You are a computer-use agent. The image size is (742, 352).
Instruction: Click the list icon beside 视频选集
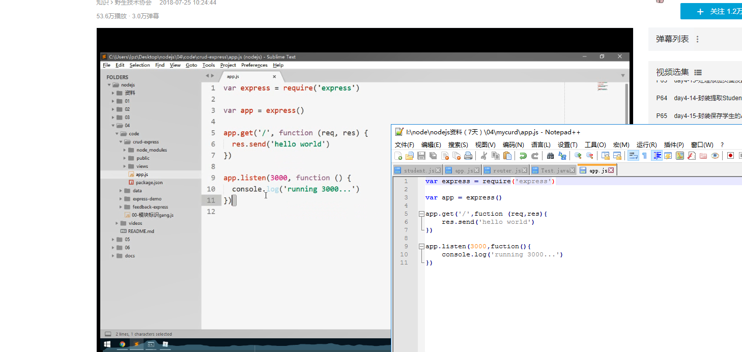698,72
